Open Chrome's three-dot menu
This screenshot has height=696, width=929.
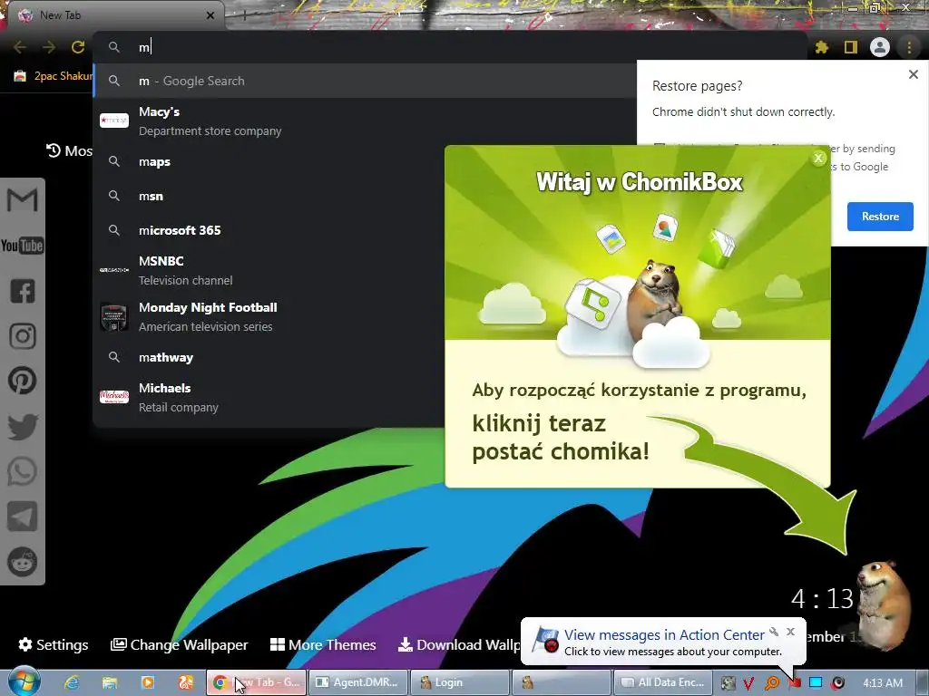tap(909, 47)
